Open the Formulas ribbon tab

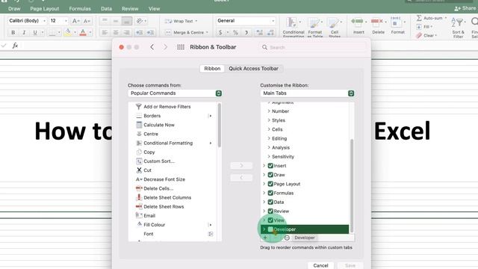pos(80,9)
